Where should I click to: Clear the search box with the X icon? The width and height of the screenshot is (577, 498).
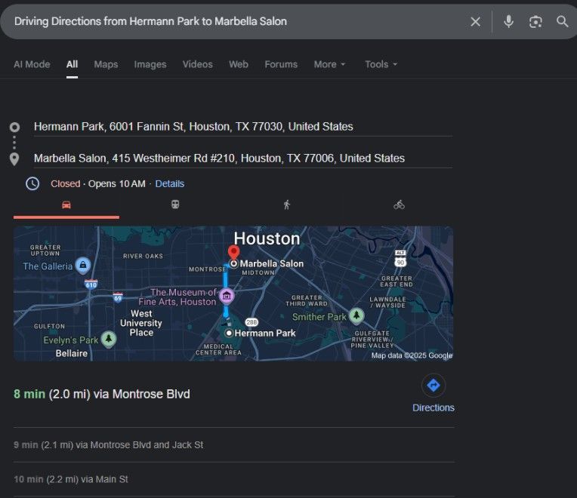[475, 22]
